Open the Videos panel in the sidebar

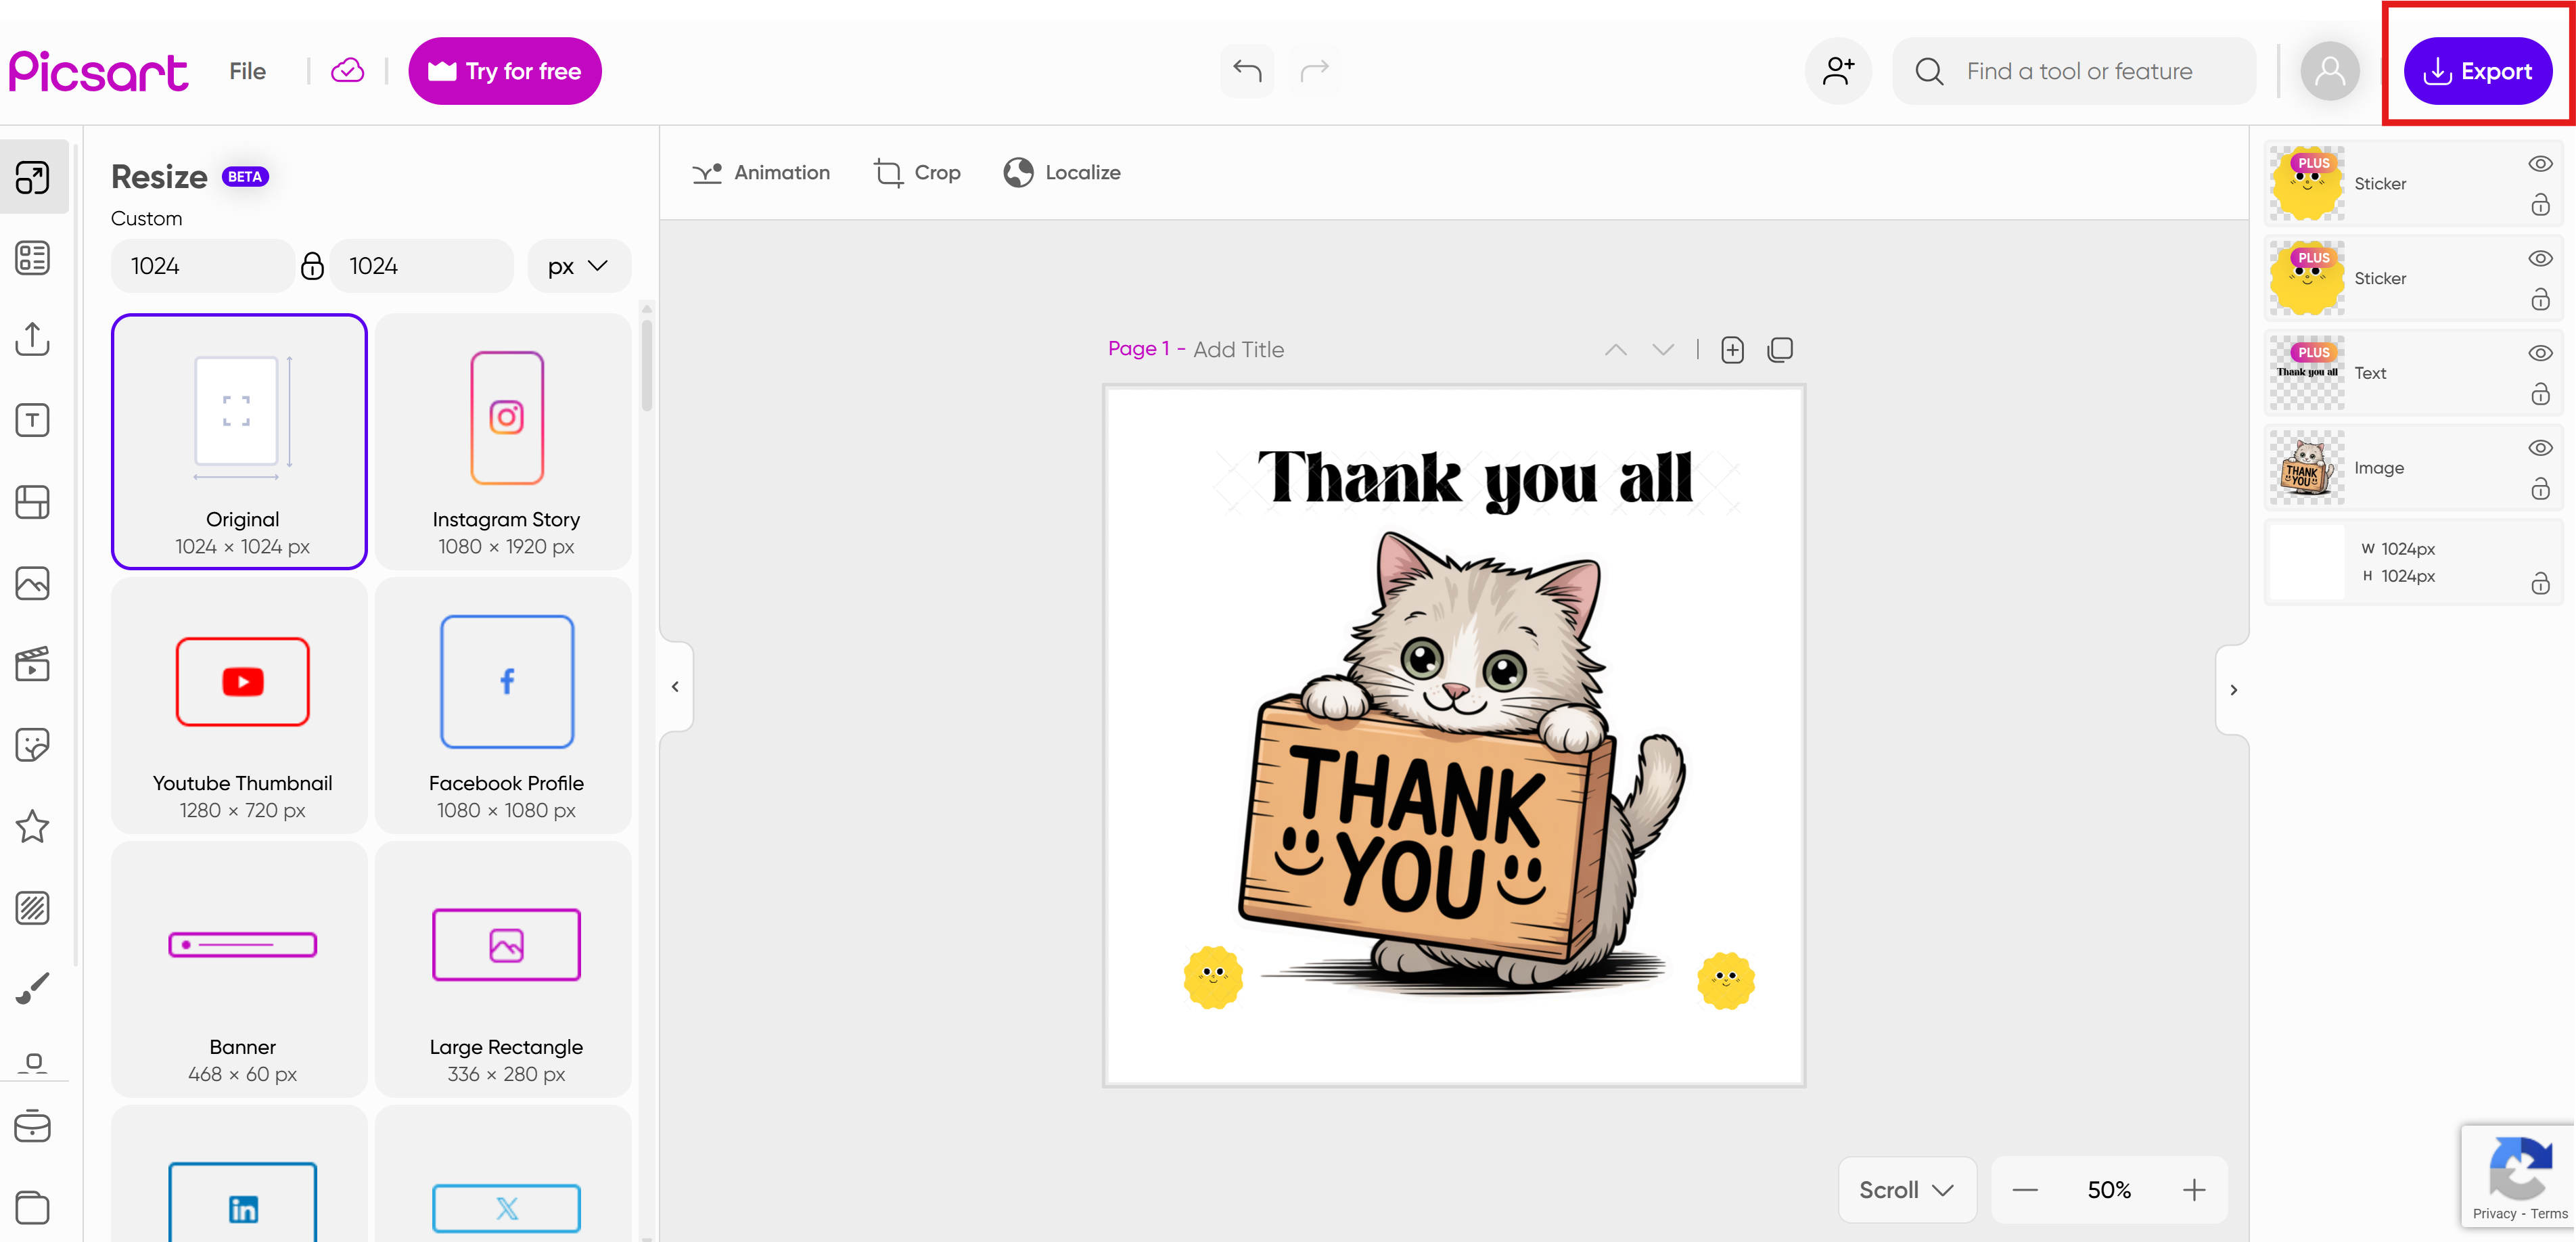pos(33,664)
